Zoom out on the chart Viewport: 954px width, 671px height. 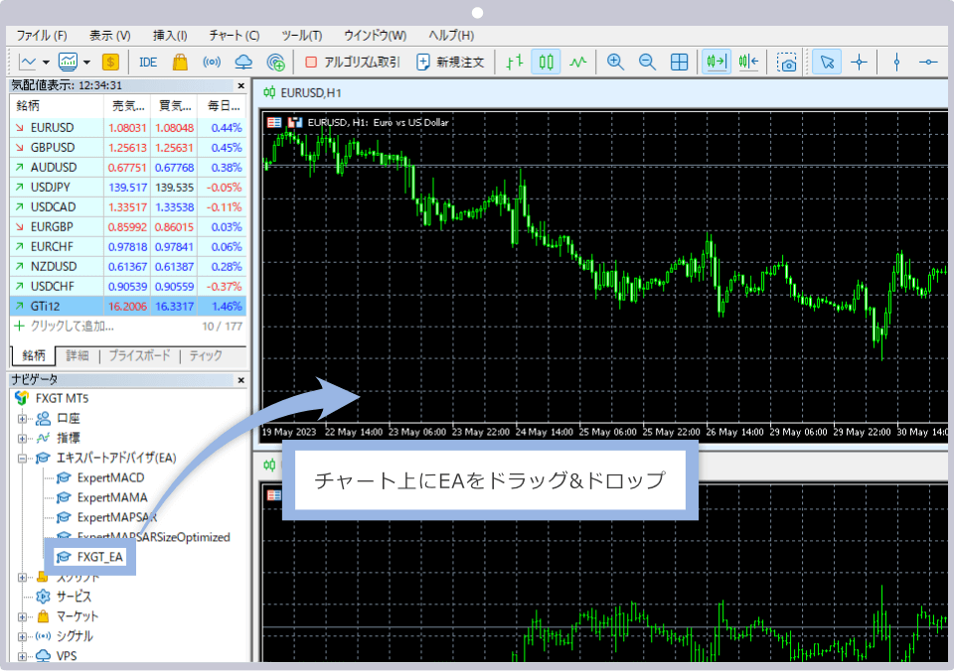pos(647,62)
